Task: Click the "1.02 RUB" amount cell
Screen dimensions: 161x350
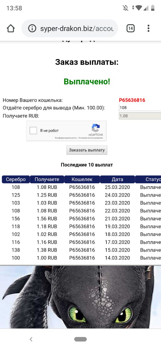Action: click(47, 234)
